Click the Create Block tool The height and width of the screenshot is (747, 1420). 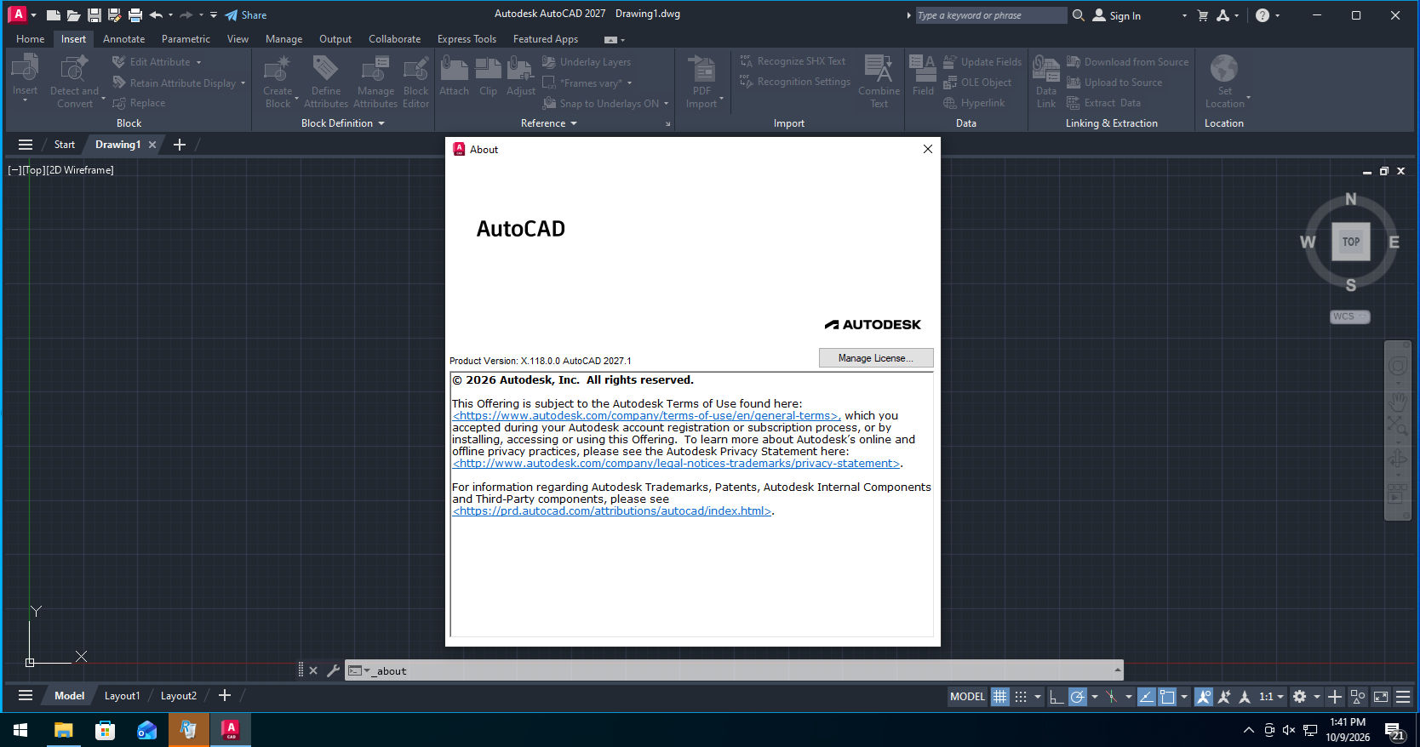pos(277,82)
